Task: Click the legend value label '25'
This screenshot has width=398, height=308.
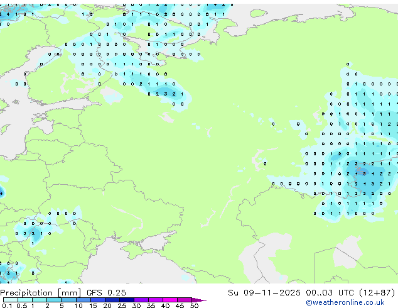Action: point(122,305)
